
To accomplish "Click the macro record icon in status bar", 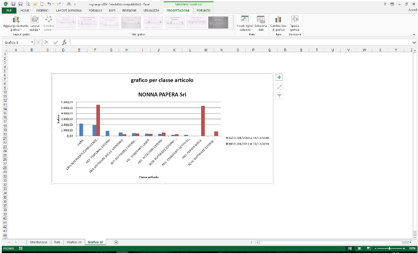I will tap(21, 249).
